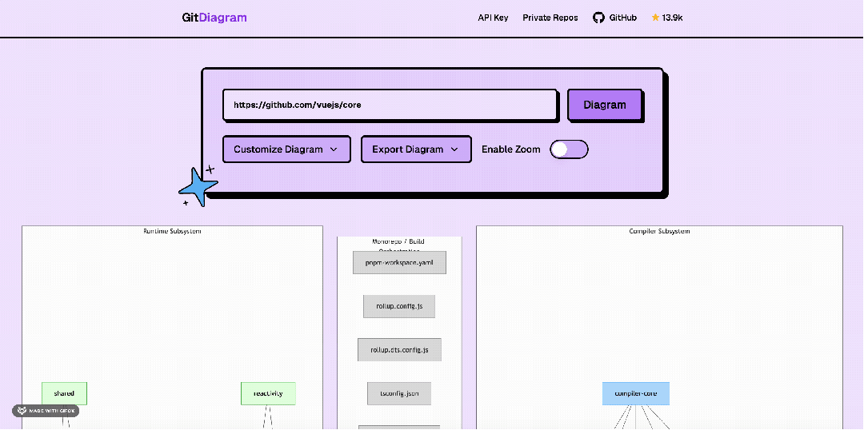Select the compiler-core node
This screenshot has height=430, width=864.
636,393
